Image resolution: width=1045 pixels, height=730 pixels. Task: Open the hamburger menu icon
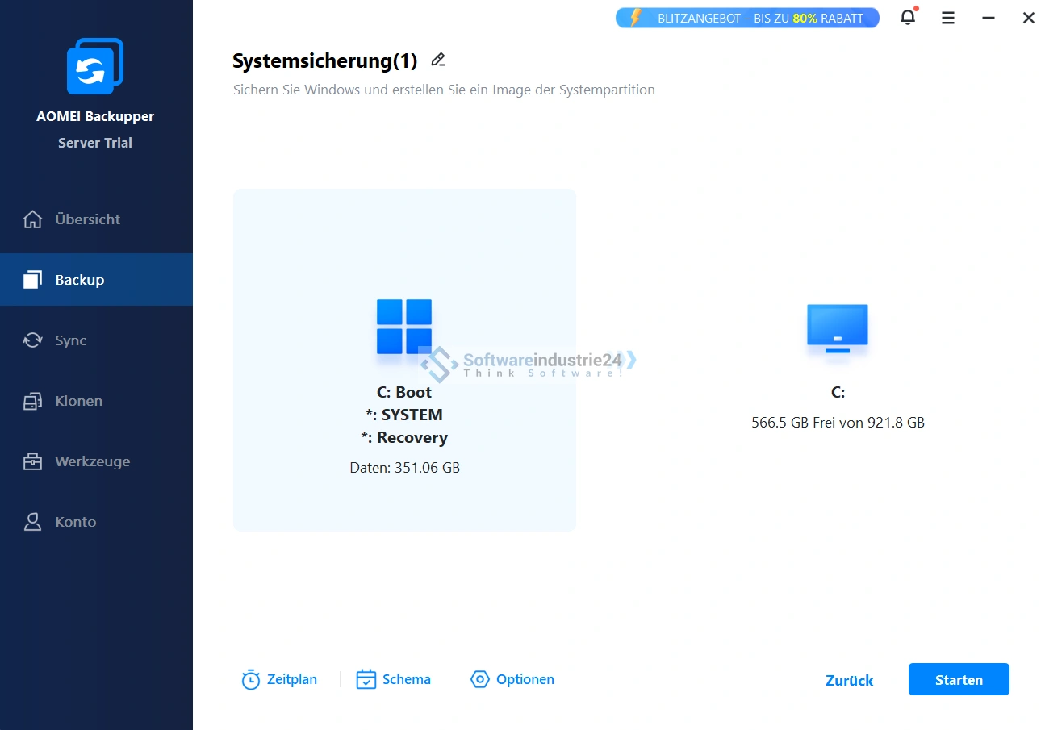pos(948,18)
